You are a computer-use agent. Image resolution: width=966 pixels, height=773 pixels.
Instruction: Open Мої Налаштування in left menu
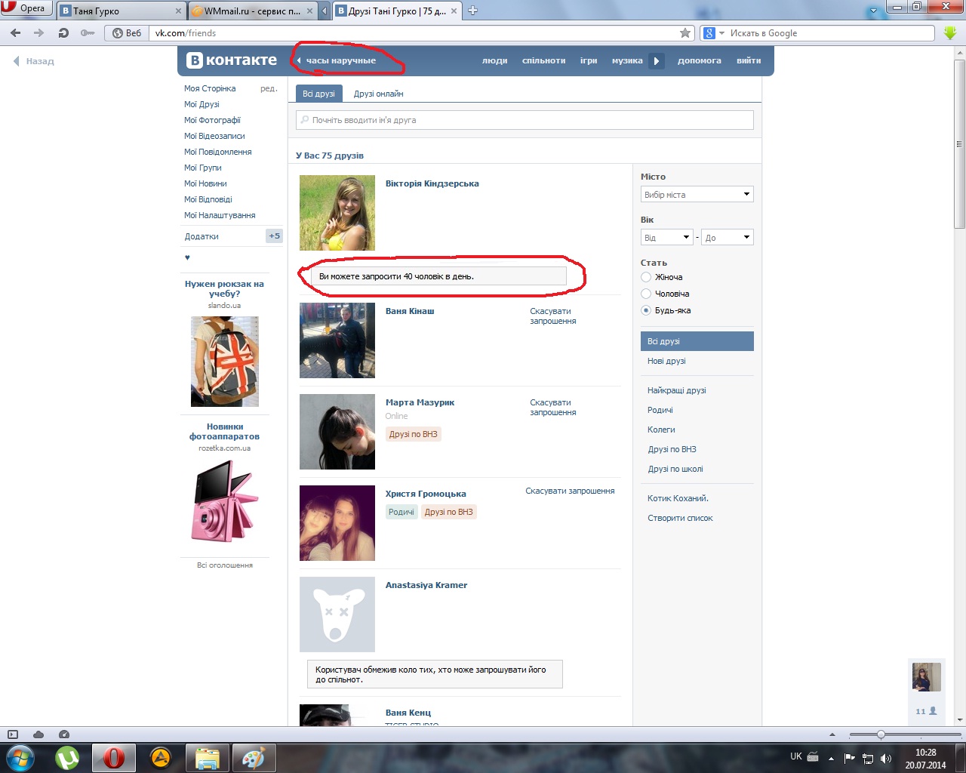220,215
